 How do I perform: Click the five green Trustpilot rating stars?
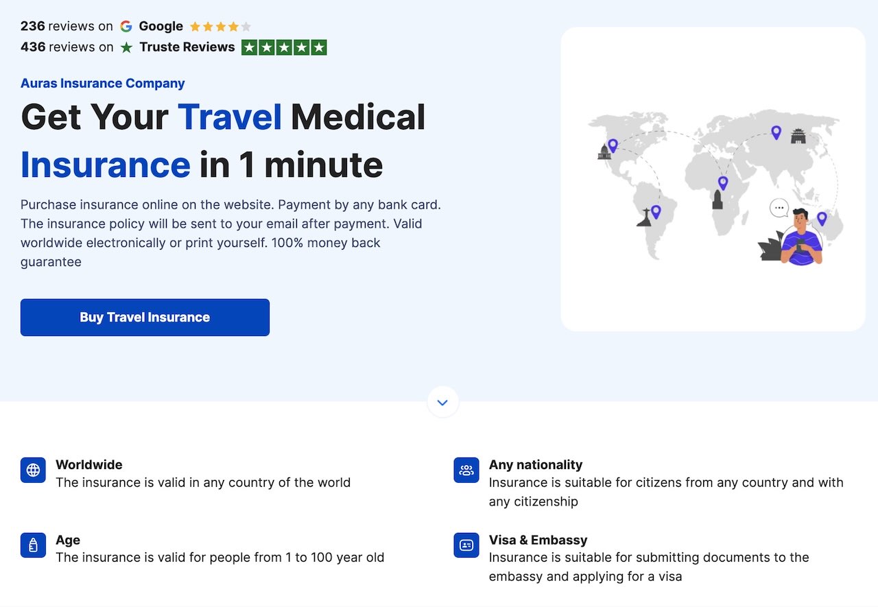tap(284, 47)
